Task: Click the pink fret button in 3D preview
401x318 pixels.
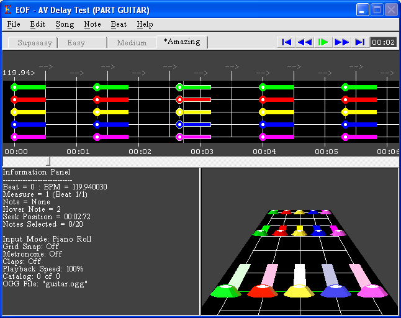Action: point(372,290)
